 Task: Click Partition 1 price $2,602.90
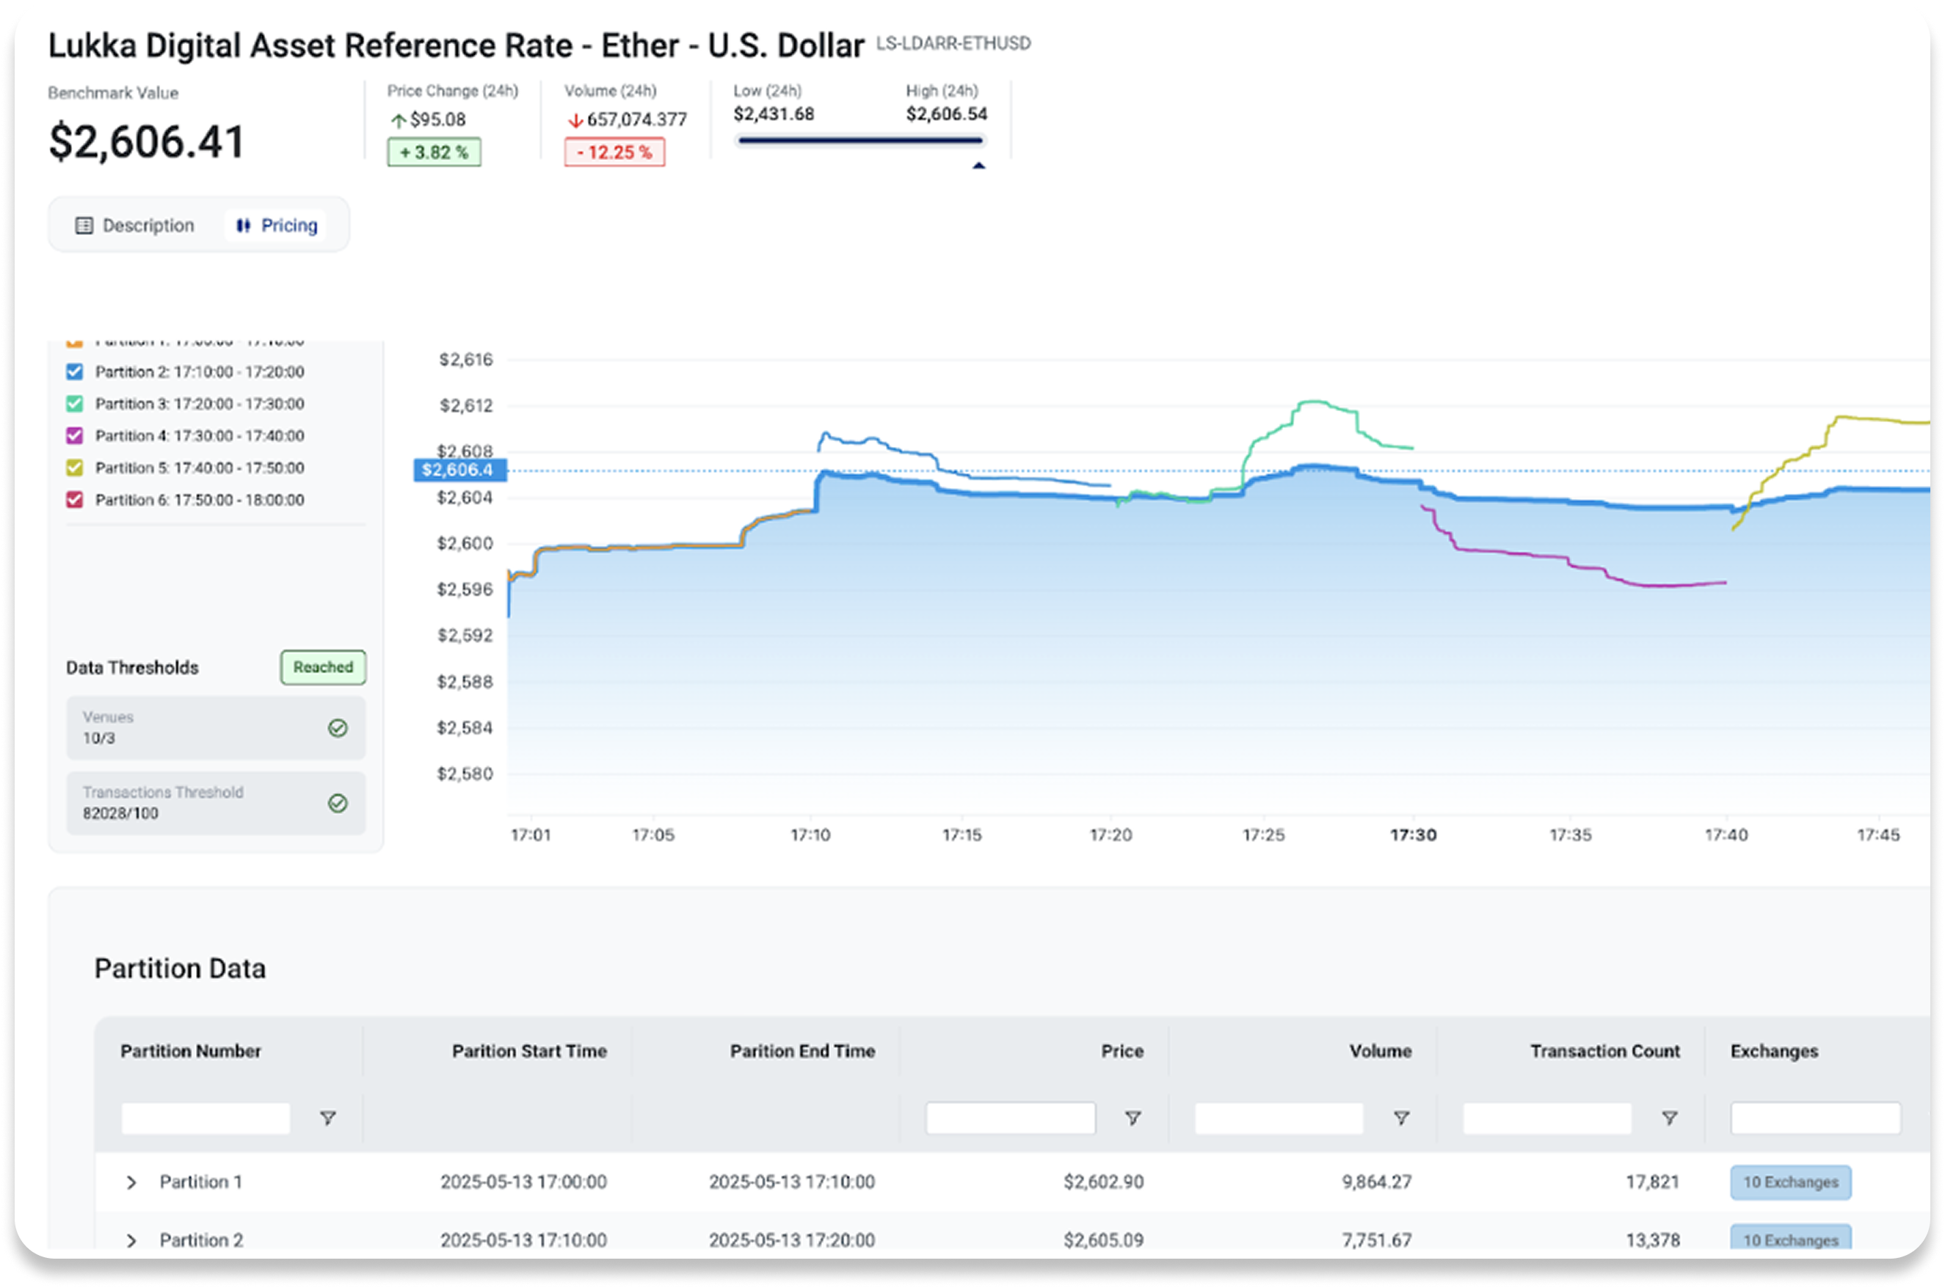coord(1103,1182)
